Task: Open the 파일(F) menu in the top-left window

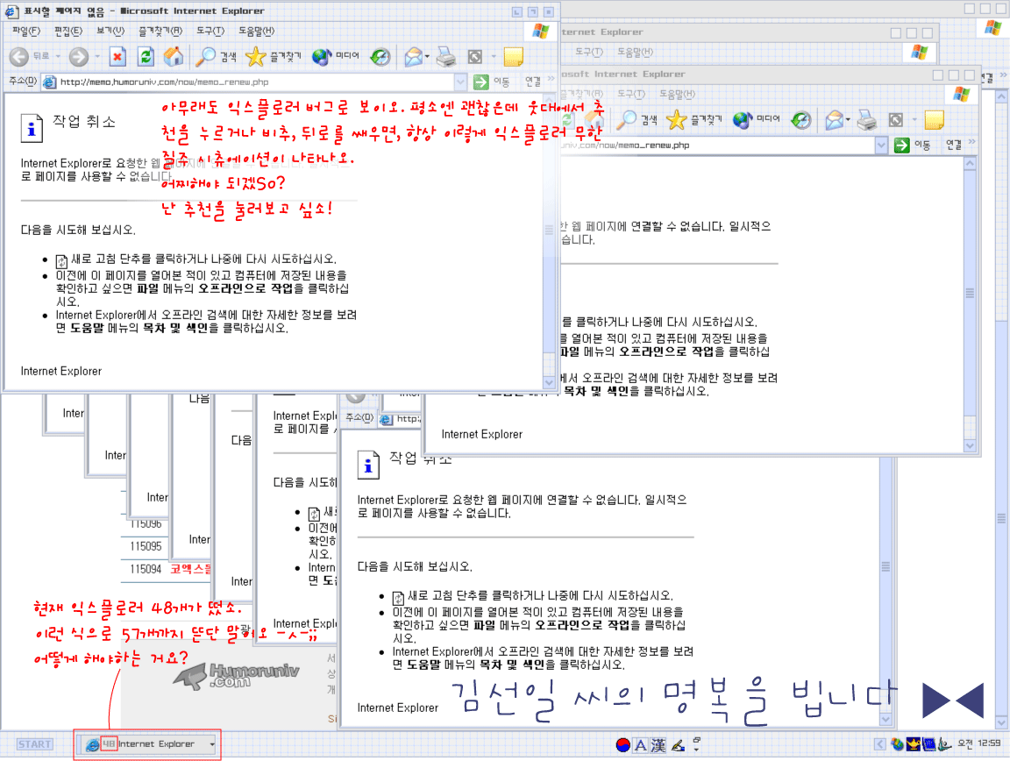Action: (25, 31)
